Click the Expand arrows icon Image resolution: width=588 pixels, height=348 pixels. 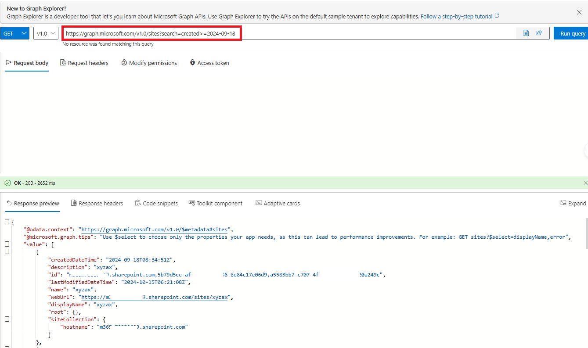pos(563,203)
